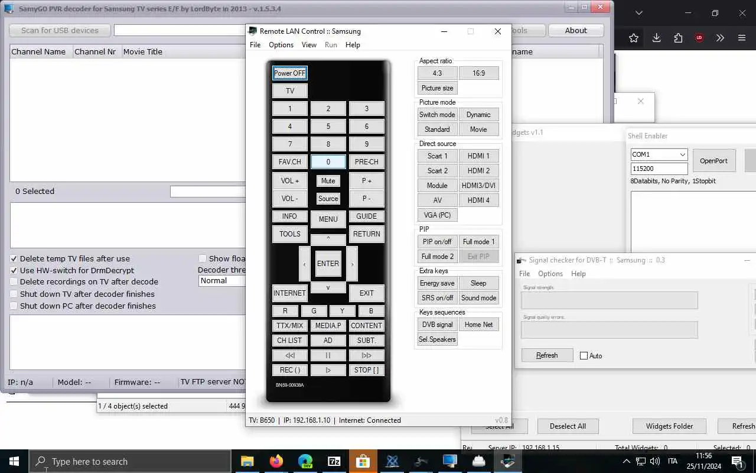Image resolution: width=756 pixels, height=473 pixels.
Task: Open Help menu in Remote LAN Control
Action: click(353, 45)
